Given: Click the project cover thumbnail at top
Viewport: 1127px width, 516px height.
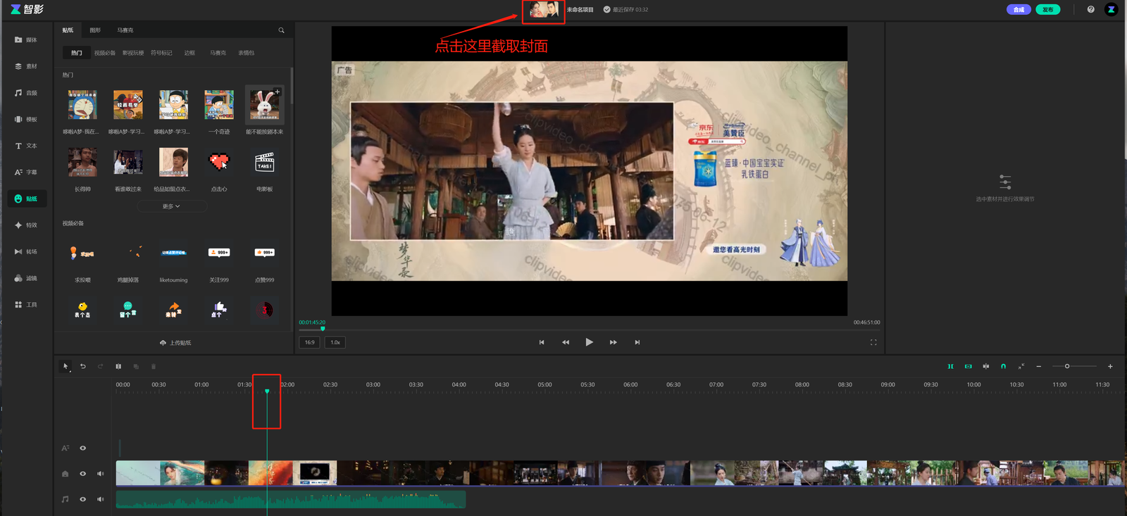Looking at the screenshot, I should [x=544, y=10].
